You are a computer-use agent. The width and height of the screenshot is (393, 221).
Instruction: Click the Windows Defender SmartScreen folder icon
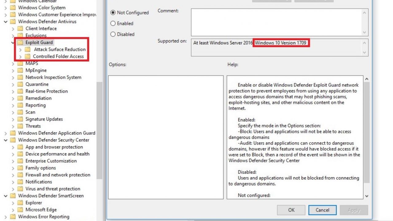coord(13,196)
